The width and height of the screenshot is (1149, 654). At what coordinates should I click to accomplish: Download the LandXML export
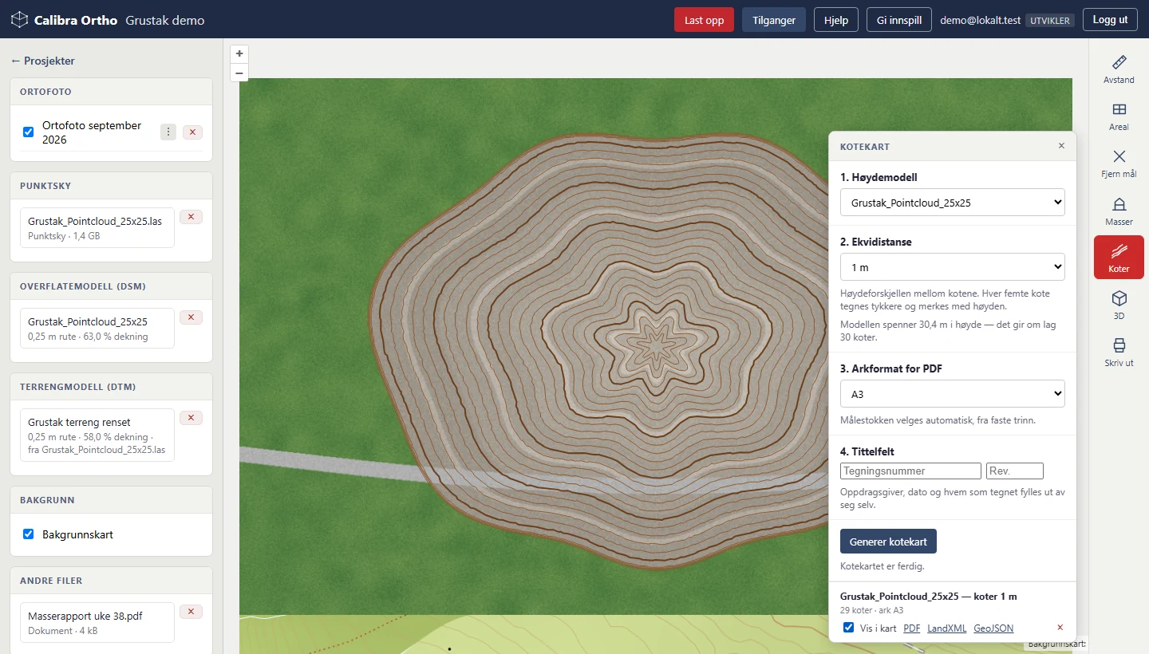click(946, 628)
